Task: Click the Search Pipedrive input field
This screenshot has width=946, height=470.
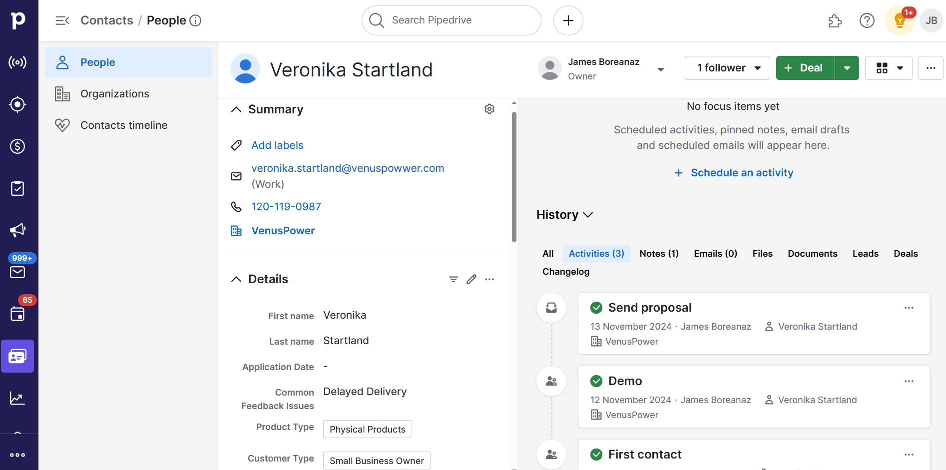Action: click(x=450, y=20)
